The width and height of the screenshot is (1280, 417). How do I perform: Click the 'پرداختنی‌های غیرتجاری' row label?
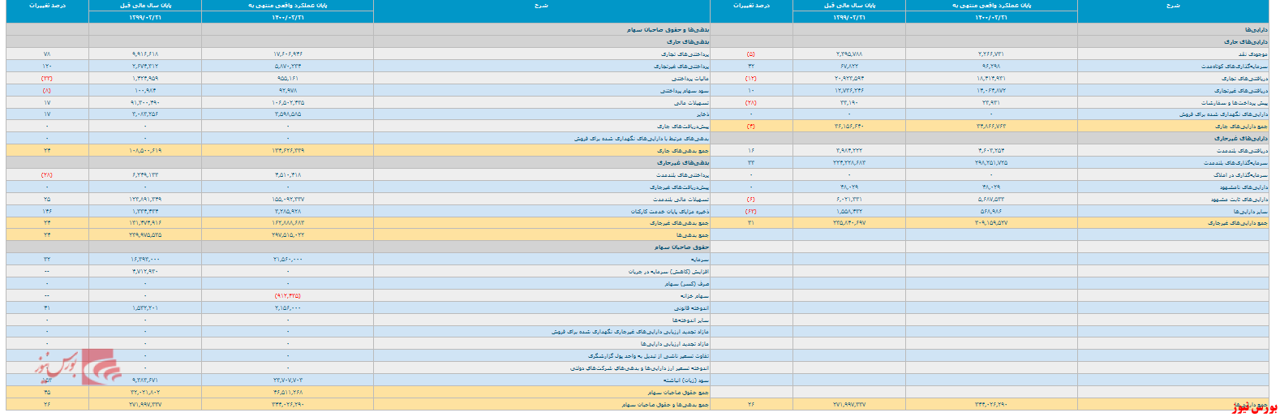pyautogui.click(x=681, y=66)
